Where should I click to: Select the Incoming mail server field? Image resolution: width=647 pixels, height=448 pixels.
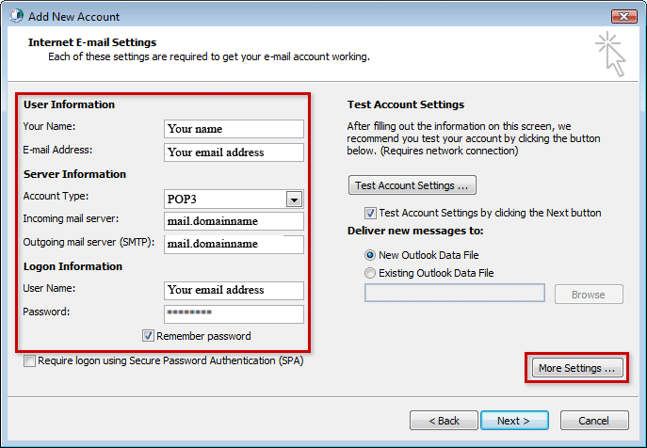pyautogui.click(x=234, y=221)
